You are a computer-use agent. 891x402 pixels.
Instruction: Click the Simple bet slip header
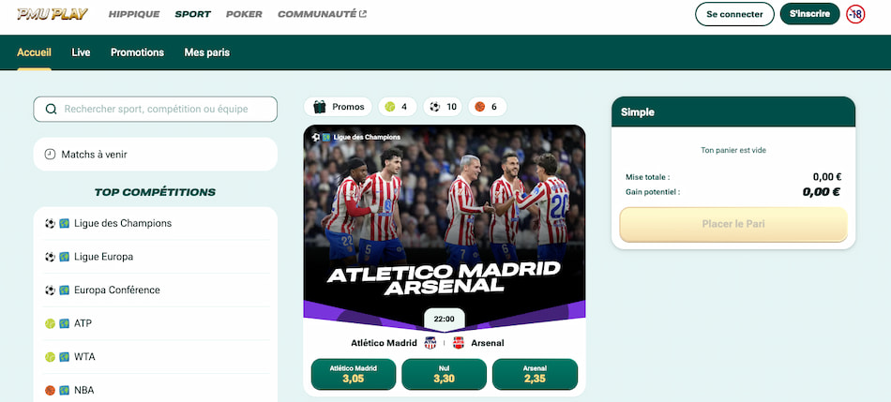point(733,112)
